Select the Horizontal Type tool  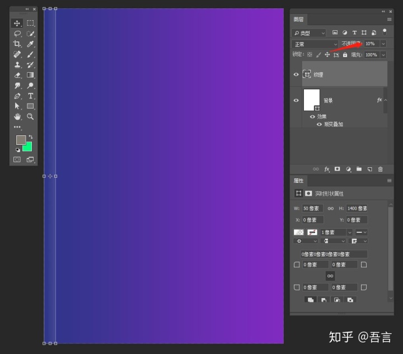[x=30, y=96]
